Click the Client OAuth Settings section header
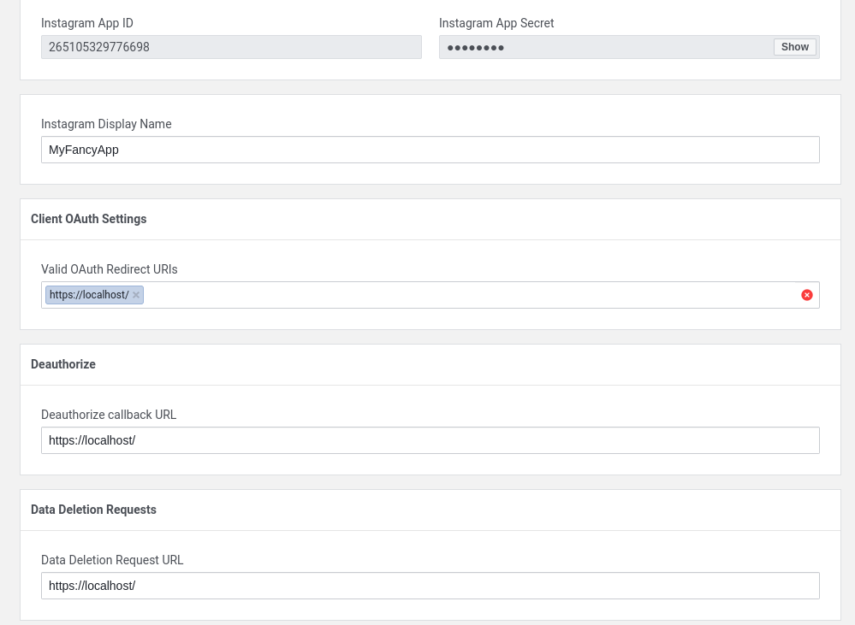 88,219
